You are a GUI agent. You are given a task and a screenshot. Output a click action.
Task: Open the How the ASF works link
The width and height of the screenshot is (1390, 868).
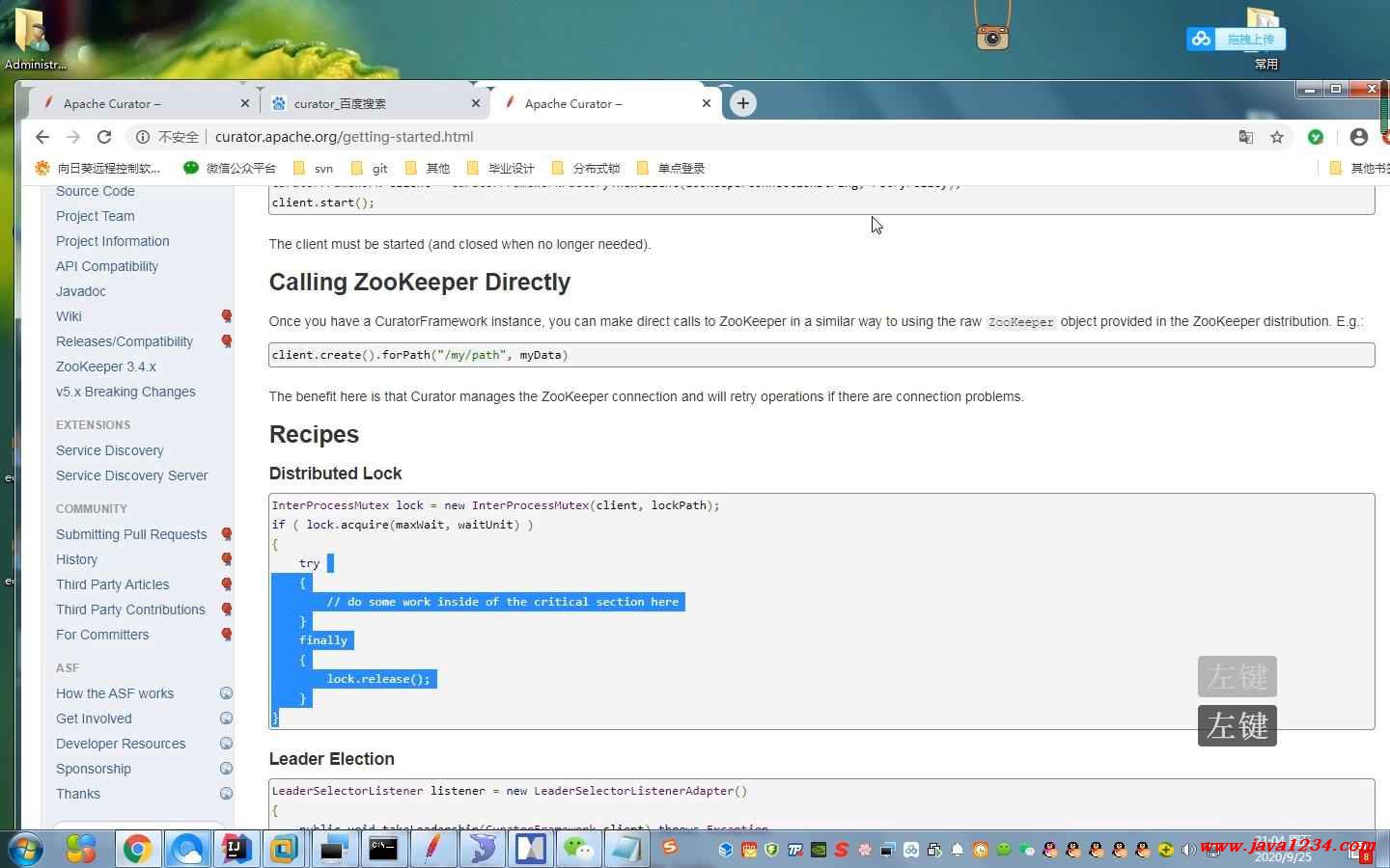pos(115,693)
